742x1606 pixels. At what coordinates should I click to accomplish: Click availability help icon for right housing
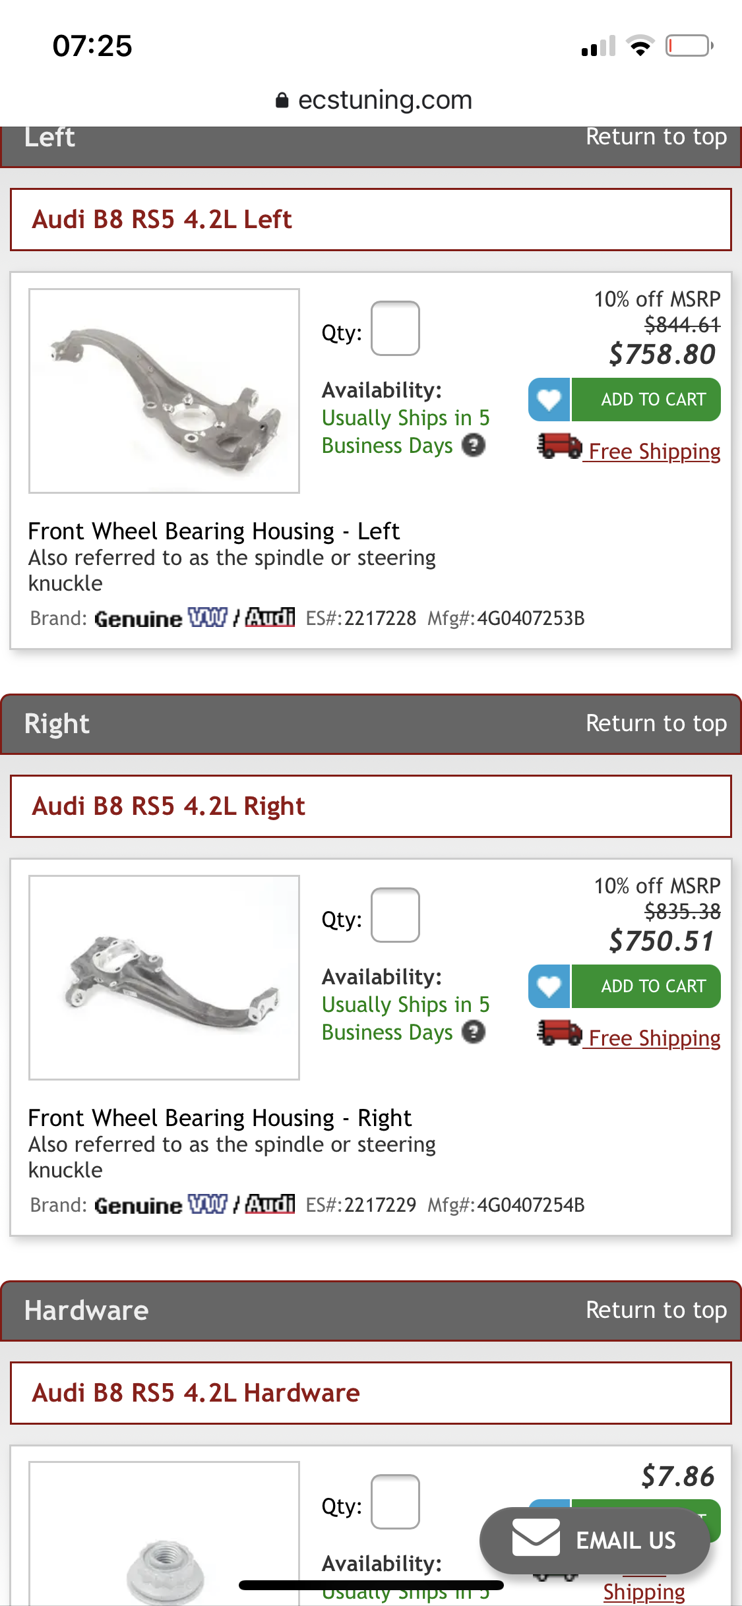474,1032
